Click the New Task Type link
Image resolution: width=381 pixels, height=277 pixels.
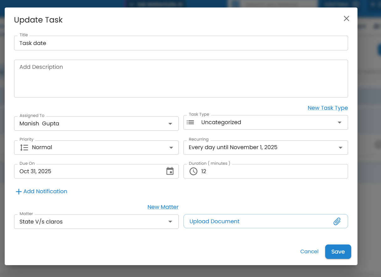[328, 108]
